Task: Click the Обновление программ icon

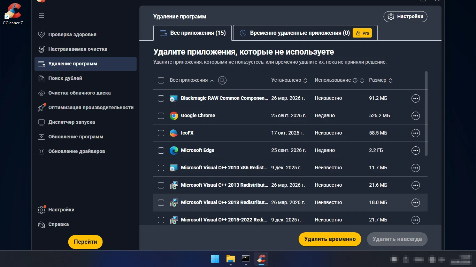Action: click(x=41, y=137)
